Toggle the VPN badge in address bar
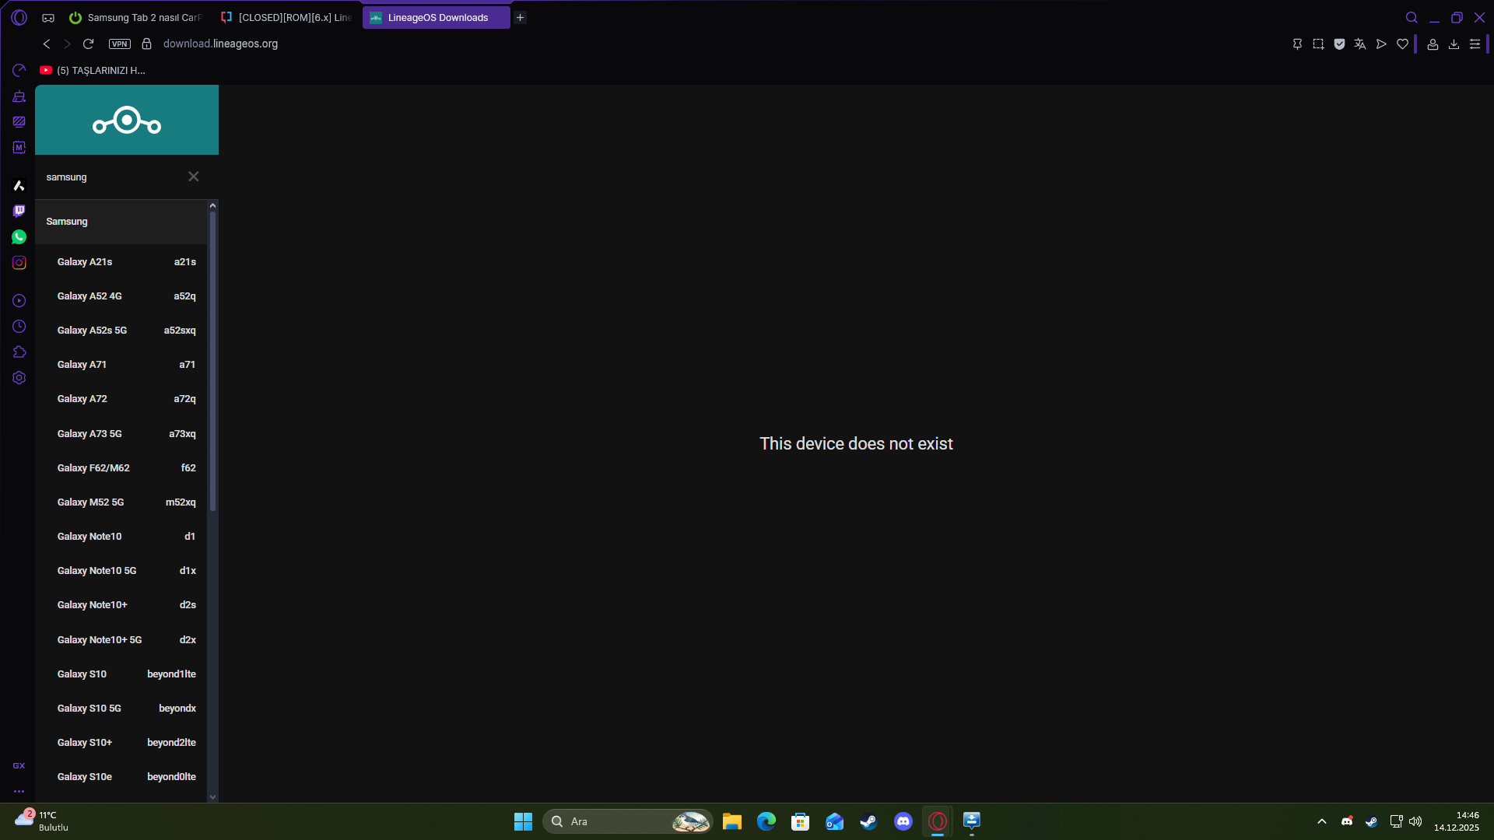The height and width of the screenshot is (840, 1494). [x=119, y=44]
